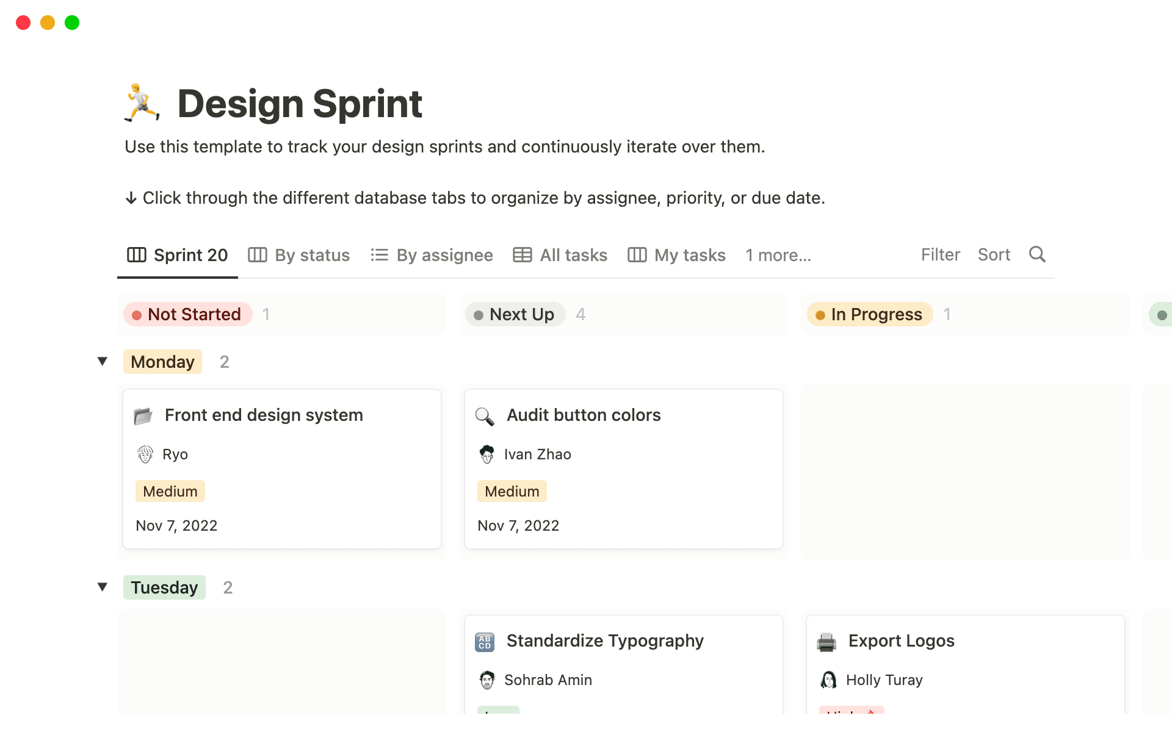Viewport: 1172px width, 732px height.
Task: Click Ivan Zhao's avatar icon
Action: pyautogui.click(x=487, y=454)
